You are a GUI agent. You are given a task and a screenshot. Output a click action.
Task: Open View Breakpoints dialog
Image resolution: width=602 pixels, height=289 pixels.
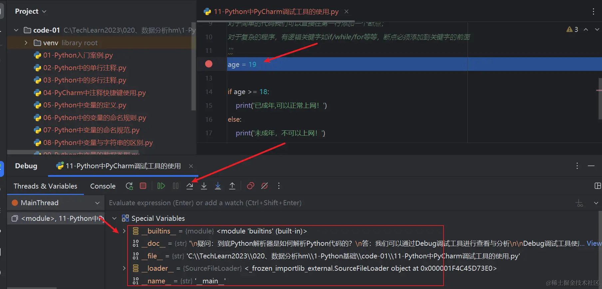pos(250,186)
